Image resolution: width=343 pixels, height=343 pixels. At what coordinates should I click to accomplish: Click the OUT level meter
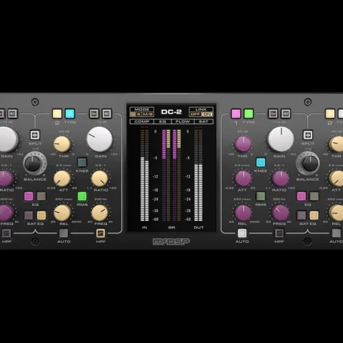198,175
